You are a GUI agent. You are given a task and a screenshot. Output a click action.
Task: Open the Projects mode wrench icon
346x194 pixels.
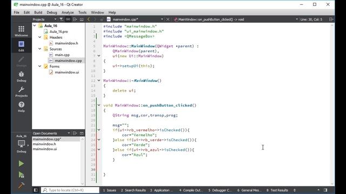click(22, 92)
